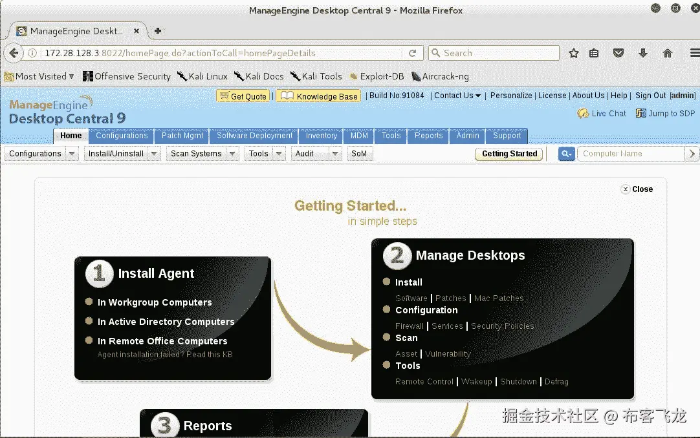Viewport: 700px width, 438px height.
Task: Click the browser address bar URL
Action: (180, 53)
